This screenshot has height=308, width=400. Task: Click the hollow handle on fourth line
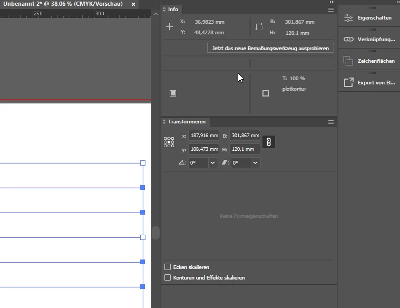[143, 237]
